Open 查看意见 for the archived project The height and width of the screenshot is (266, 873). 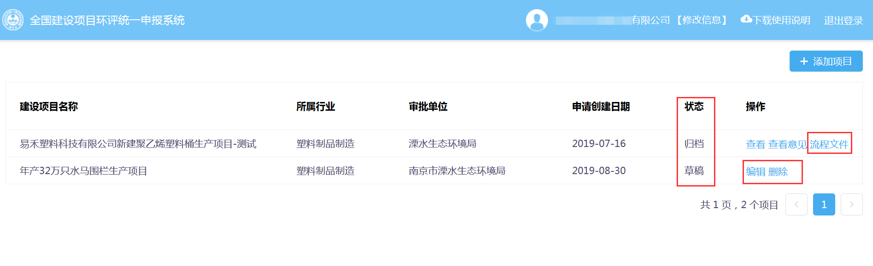click(x=787, y=144)
